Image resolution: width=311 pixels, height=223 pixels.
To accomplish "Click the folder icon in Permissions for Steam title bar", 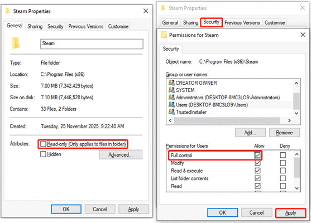I will click(164, 35).
